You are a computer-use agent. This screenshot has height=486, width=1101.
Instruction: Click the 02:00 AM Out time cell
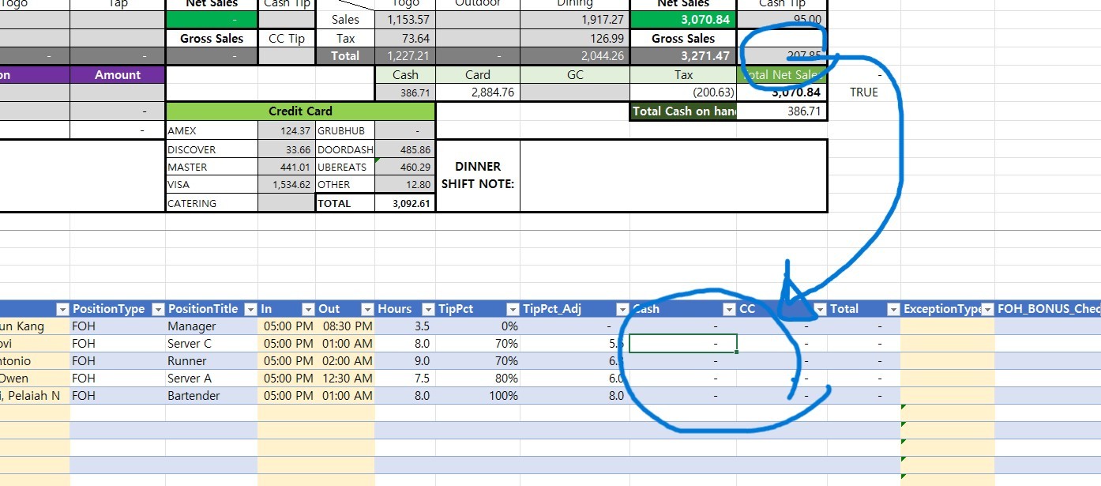pyautogui.click(x=345, y=360)
